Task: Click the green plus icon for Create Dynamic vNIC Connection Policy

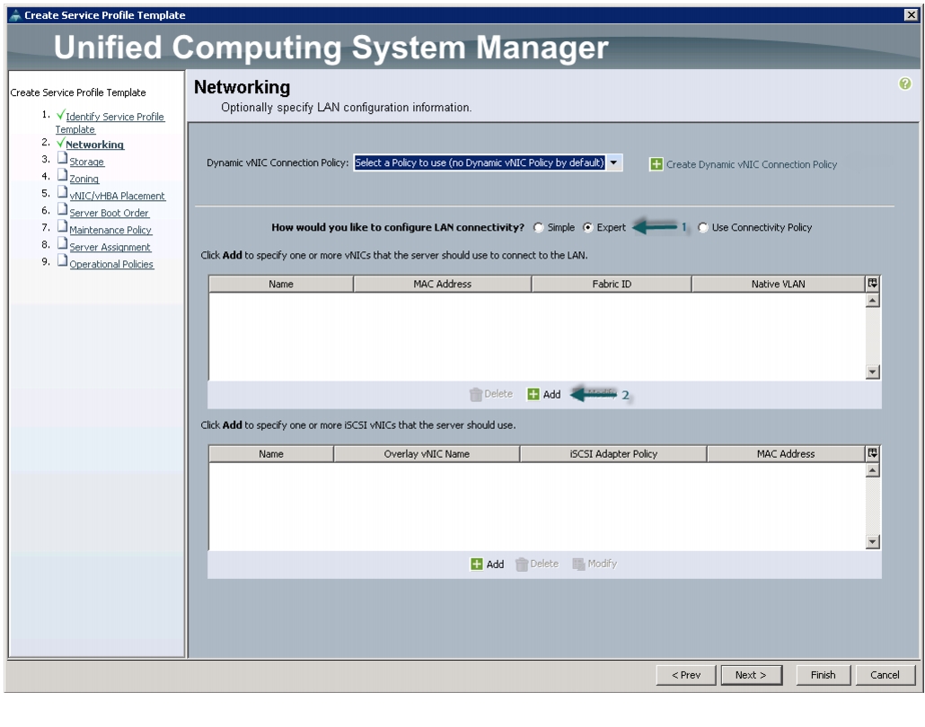Action: [x=656, y=164]
